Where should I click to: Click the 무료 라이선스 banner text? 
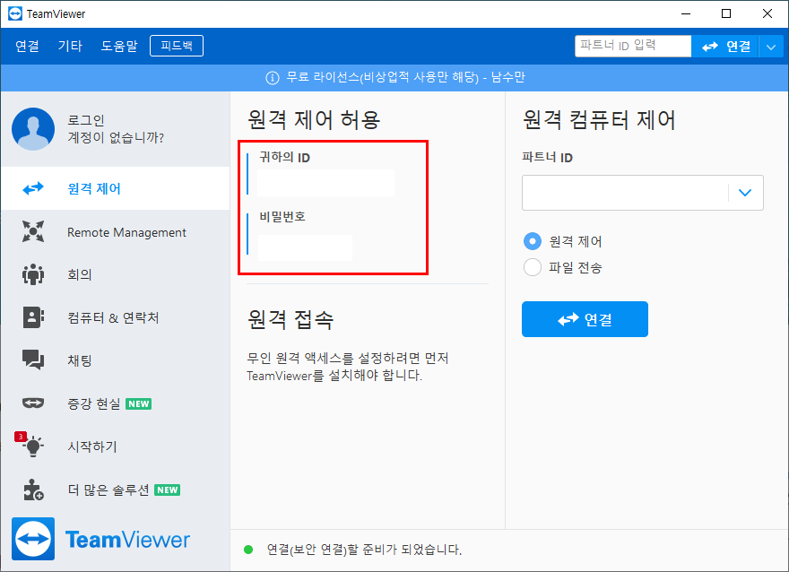click(x=405, y=77)
